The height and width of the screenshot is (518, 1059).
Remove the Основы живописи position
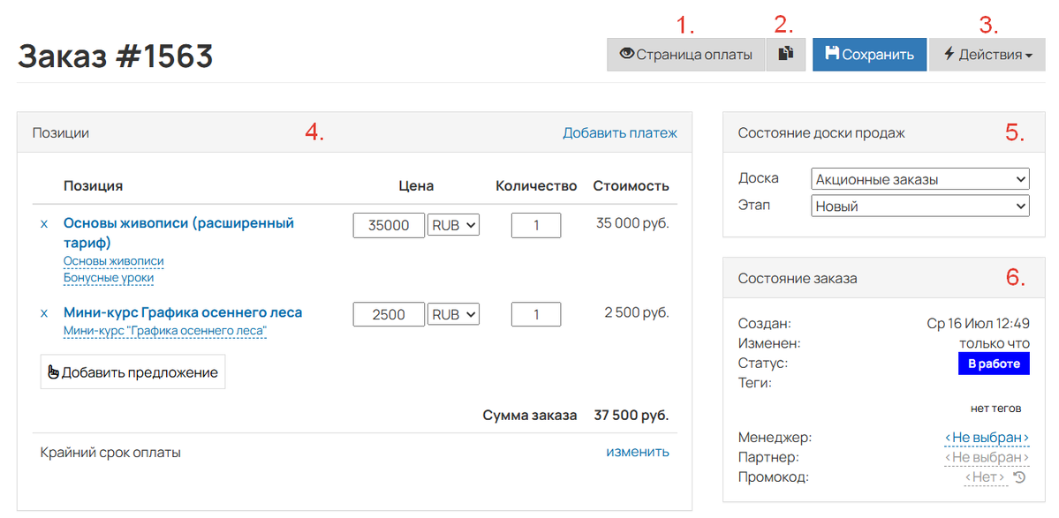tap(44, 223)
